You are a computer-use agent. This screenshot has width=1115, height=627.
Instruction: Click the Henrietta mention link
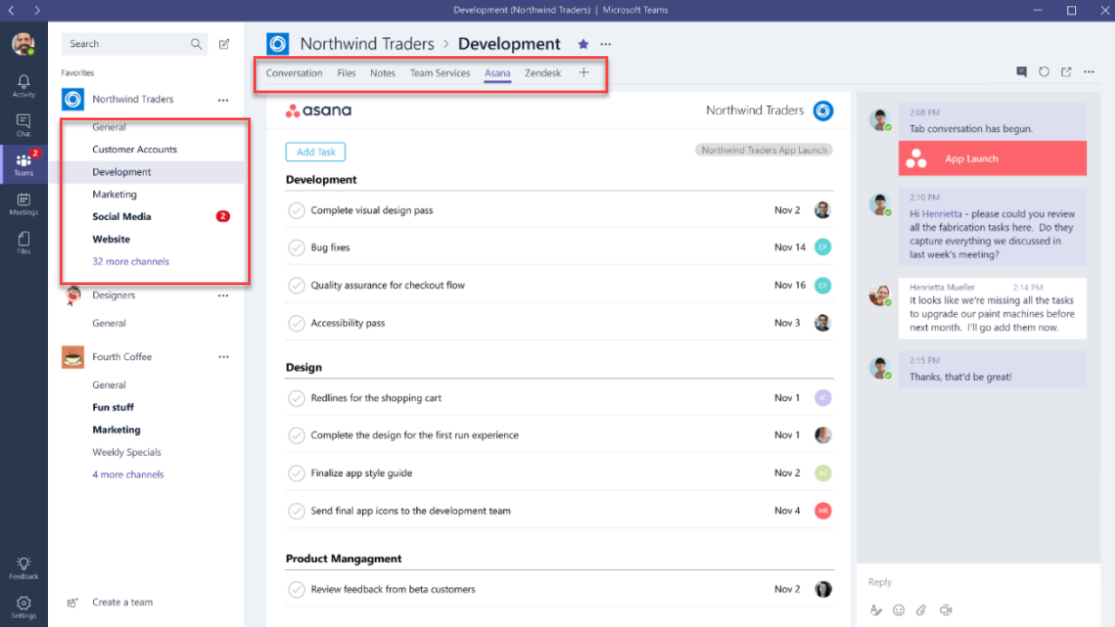(942, 214)
